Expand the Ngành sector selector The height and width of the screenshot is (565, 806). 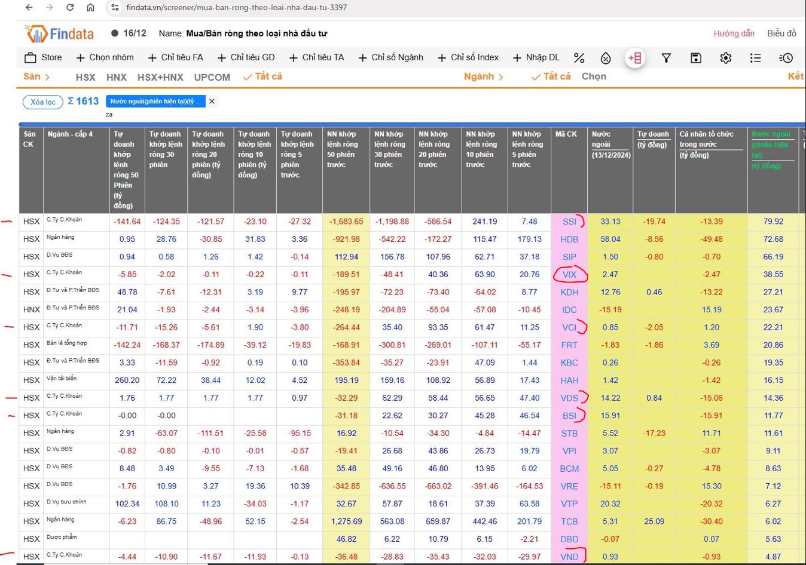(x=484, y=76)
